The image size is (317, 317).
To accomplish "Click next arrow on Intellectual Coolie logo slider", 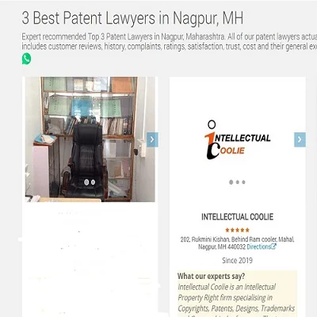I will click(x=300, y=139).
